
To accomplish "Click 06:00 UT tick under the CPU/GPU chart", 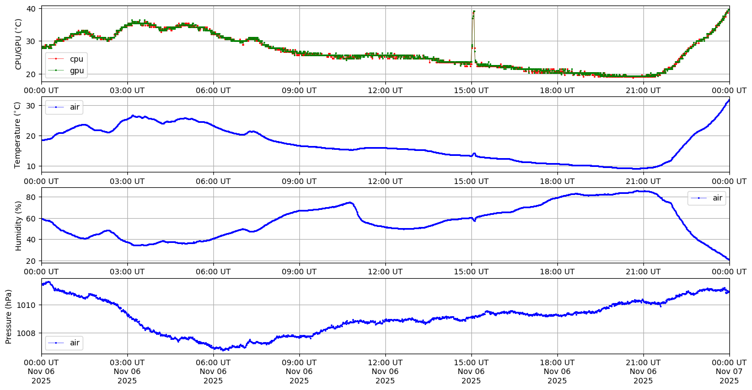I will click(213, 90).
